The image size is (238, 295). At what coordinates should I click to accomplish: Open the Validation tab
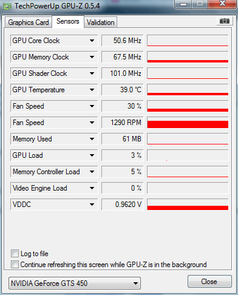[x=100, y=22]
